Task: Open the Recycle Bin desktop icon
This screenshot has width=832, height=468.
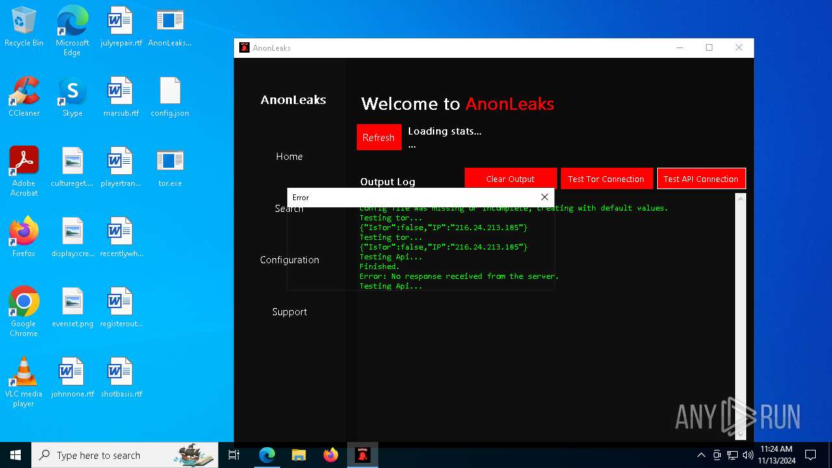Action: (24, 27)
